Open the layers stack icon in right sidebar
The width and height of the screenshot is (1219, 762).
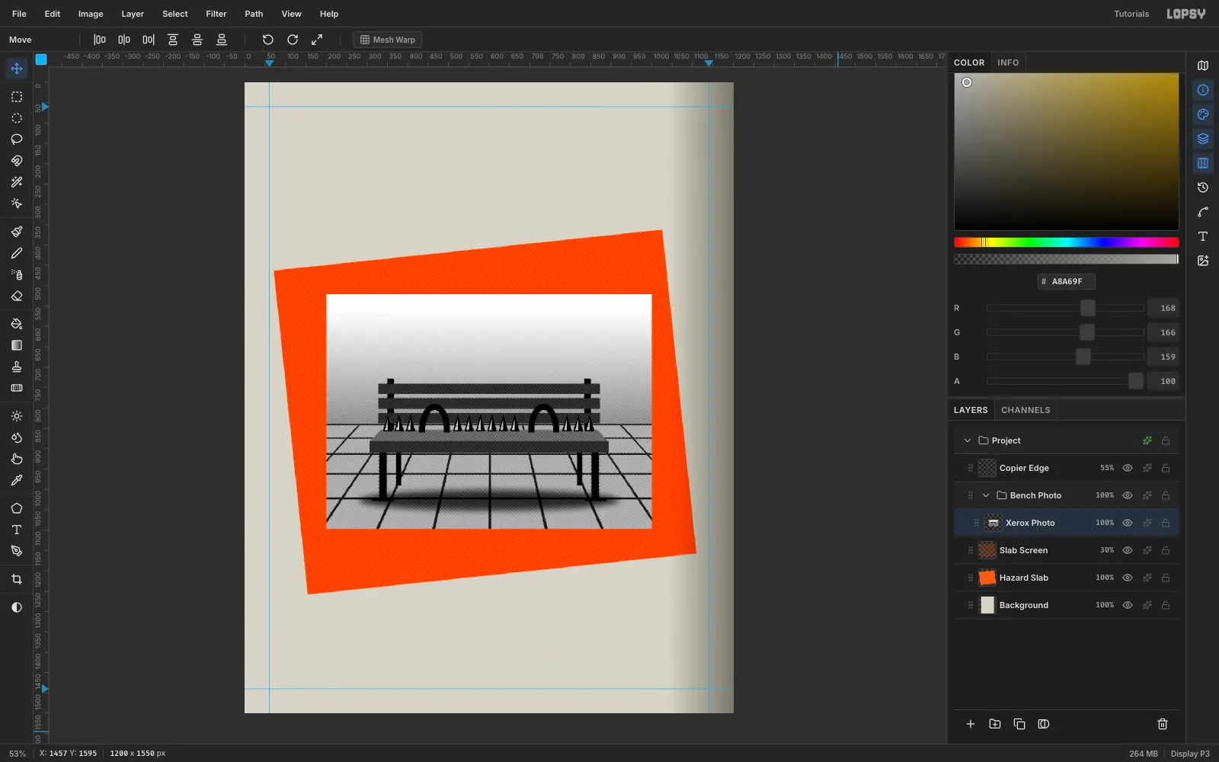tap(1203, 139)
